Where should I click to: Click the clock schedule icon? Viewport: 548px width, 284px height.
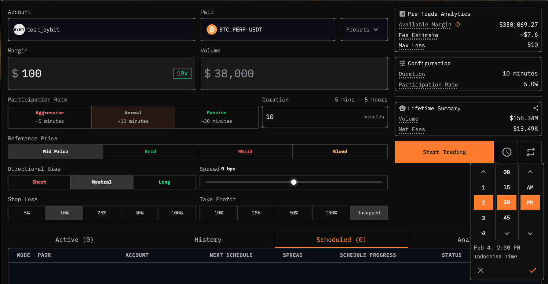pyautogui.click(x=507, y=152)
